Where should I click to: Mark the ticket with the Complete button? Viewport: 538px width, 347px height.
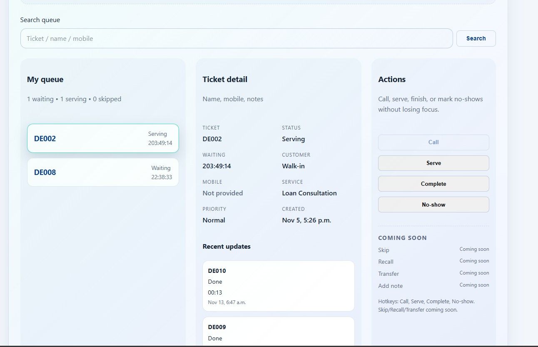[433, 184]
